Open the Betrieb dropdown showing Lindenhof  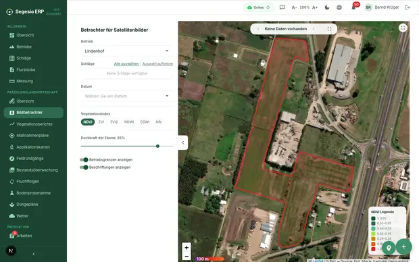(126, 51)
